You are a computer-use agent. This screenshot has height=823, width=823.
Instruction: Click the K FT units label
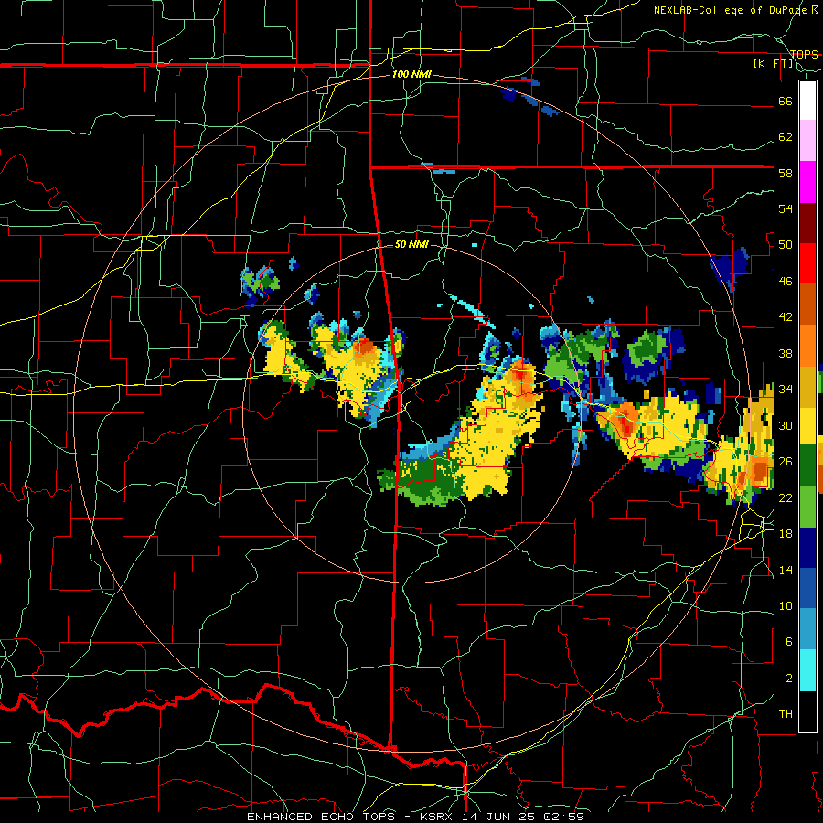(x=774, y=64)
